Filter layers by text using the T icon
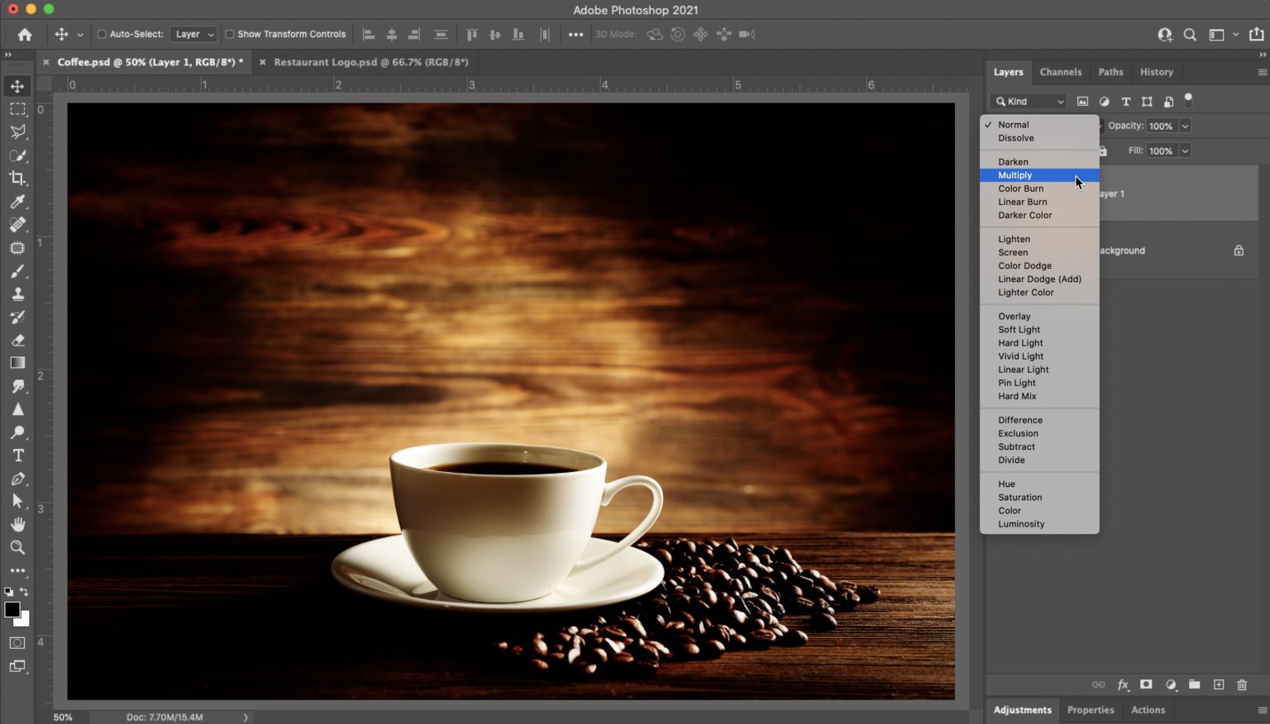Screen dimensions: 1270x724 1125,101
